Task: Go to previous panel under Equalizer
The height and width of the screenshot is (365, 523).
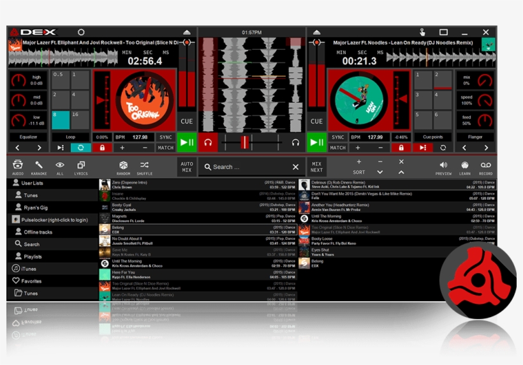Action: pyautogui.click(x=17, y=147)
